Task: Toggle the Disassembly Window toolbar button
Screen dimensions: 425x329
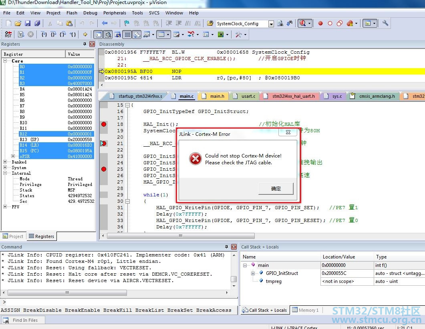Action: [x=108, y=35]
